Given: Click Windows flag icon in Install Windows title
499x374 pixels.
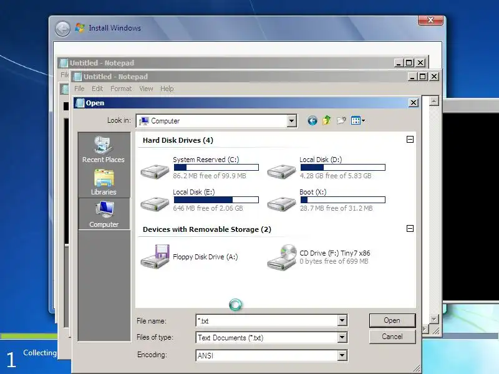Looking at the screenshot, I should (80, 27).
